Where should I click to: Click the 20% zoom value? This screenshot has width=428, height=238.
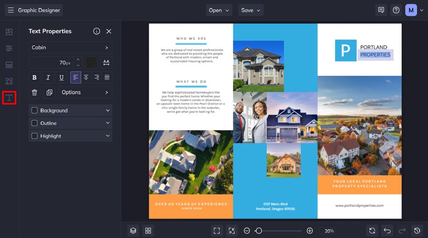(329, 231)
